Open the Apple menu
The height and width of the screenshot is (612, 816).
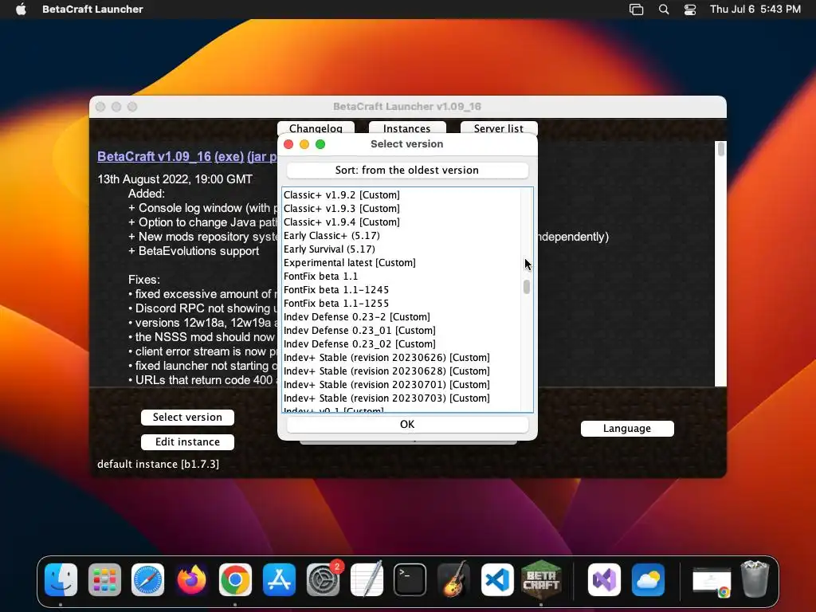coord(21,10)
